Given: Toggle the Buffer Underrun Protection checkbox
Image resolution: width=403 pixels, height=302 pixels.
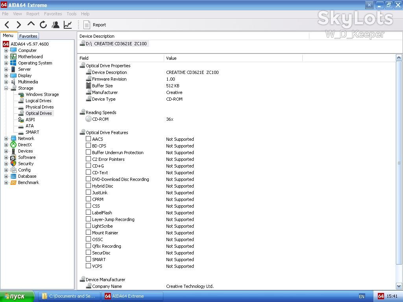Looking at the screenshot, I should click(x=88, y=152).
